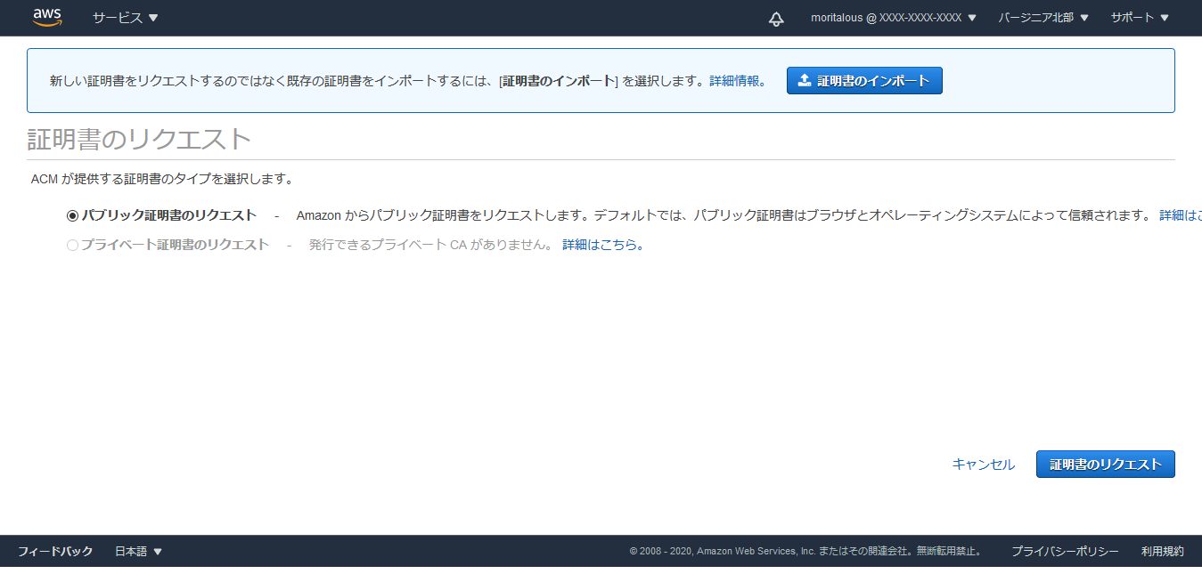Open the 利用規約 link
Viewport: 1202px width, 582px height.
pos(1162,552)
